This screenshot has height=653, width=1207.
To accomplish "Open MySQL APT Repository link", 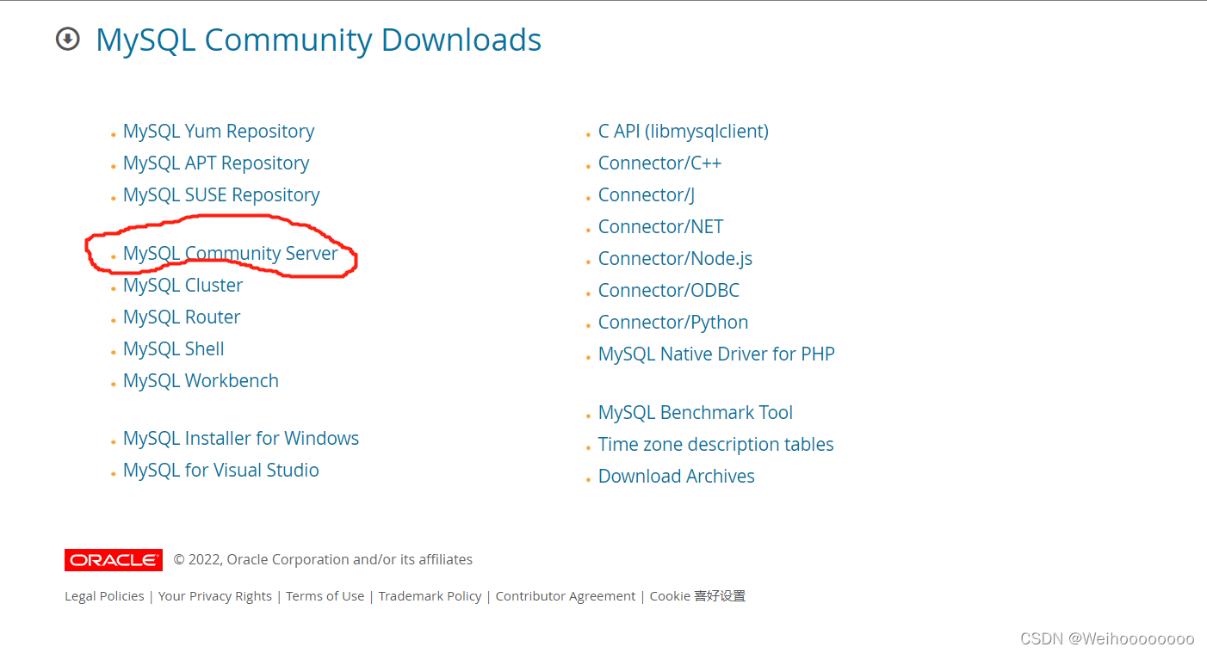I will pos(216,163).
